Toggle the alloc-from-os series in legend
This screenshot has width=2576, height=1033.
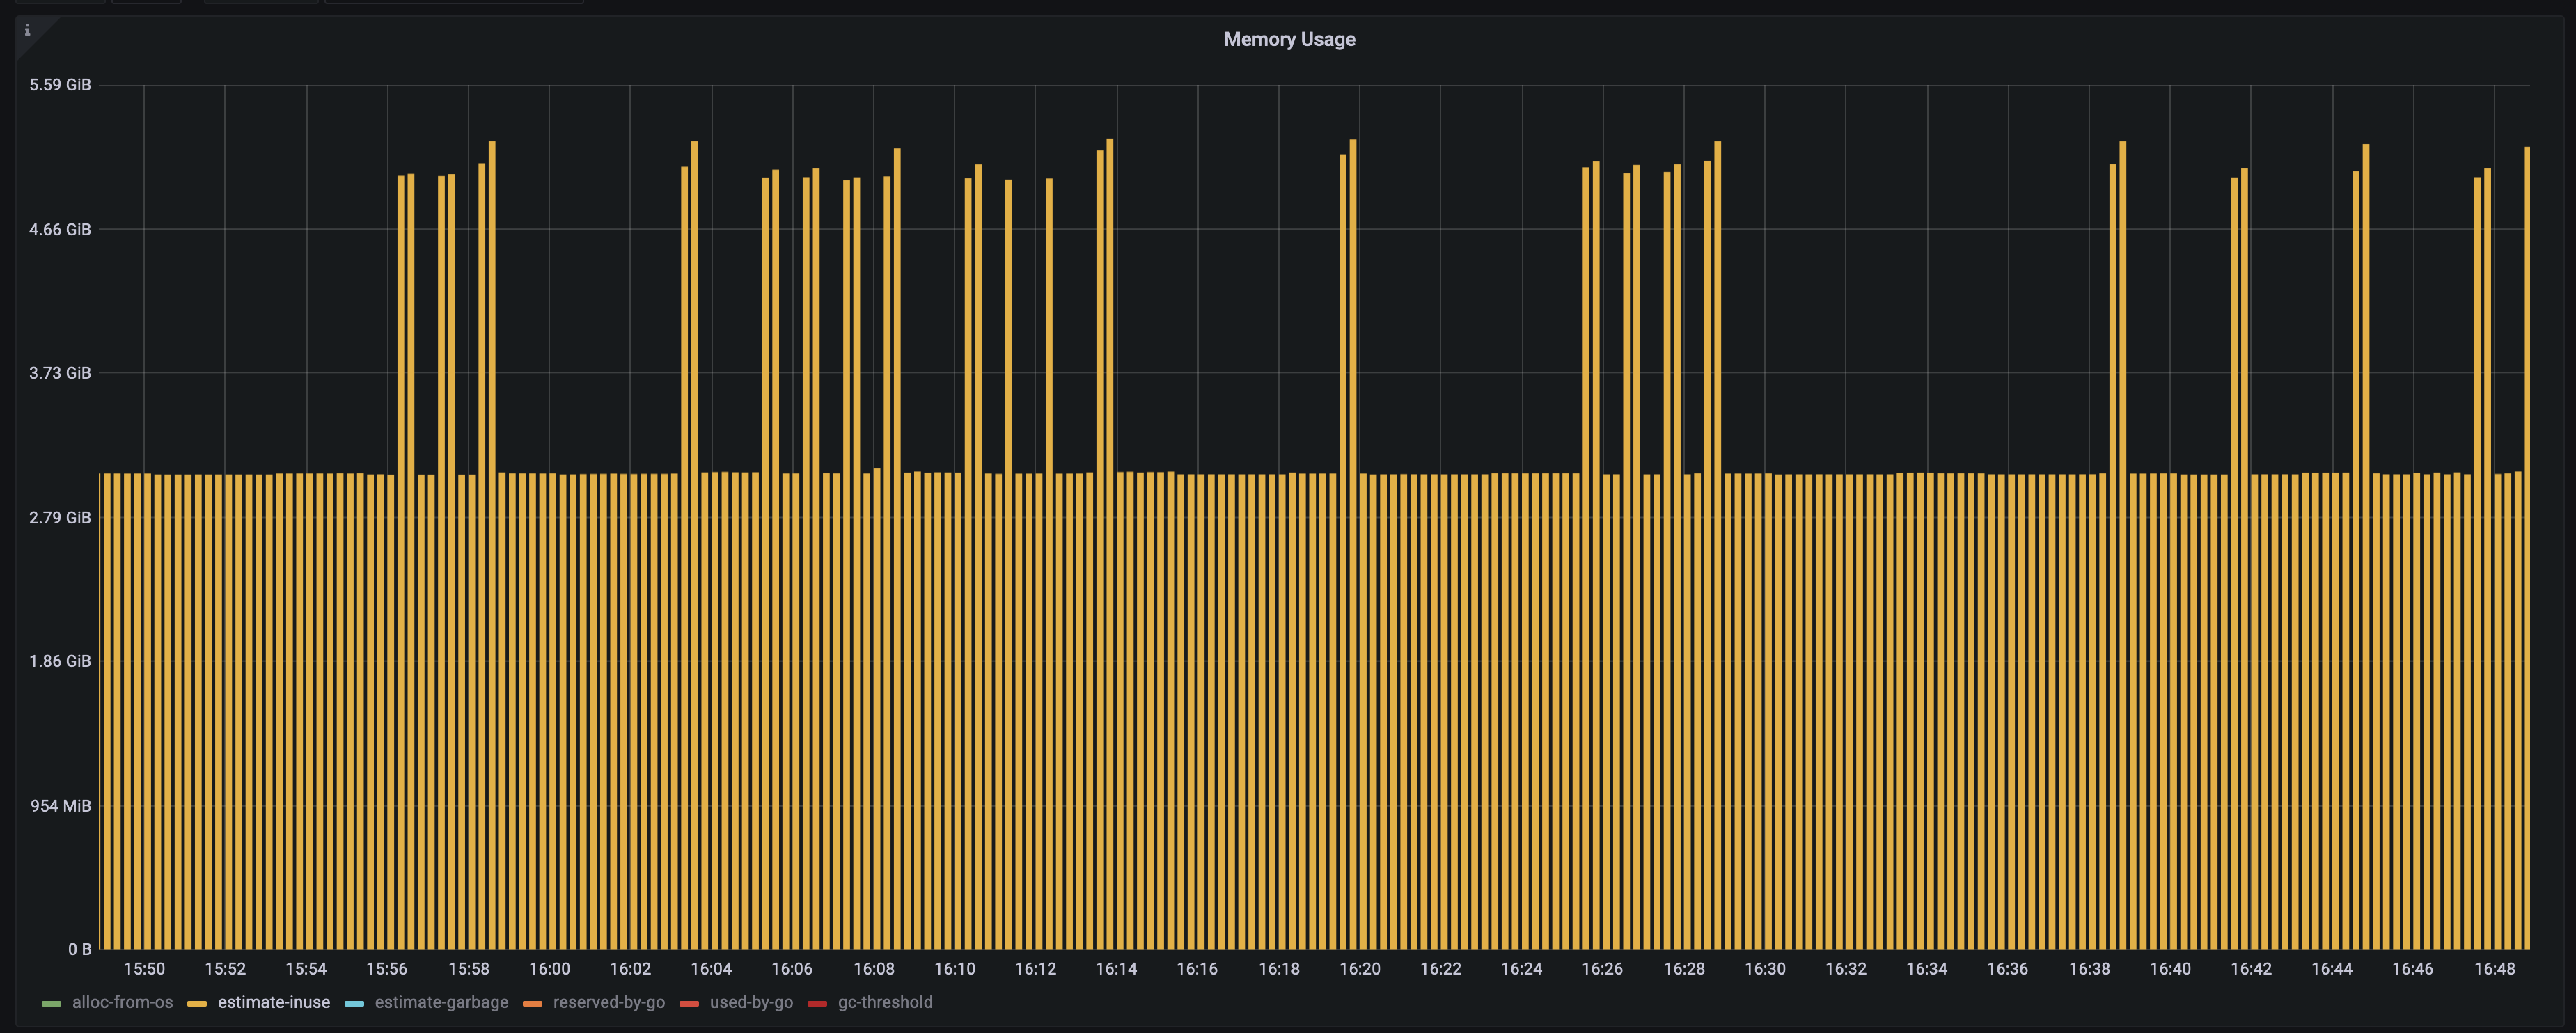click(x=122, y=1002)
